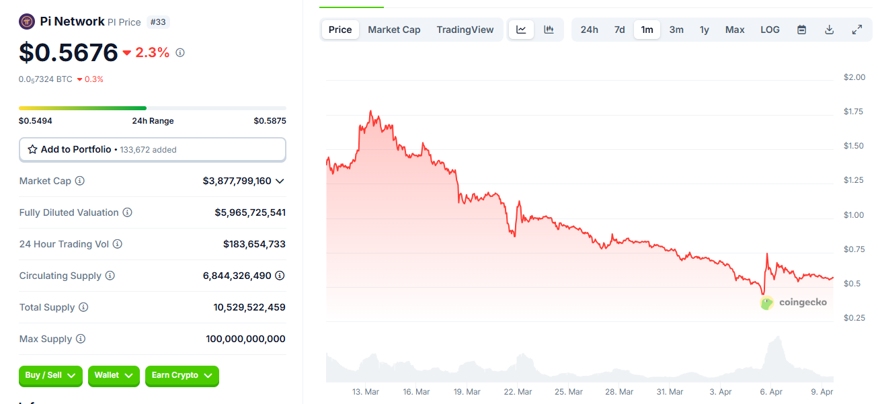Open the Earn Crypto dropdown
878x404 pixels.
point(182,376)
